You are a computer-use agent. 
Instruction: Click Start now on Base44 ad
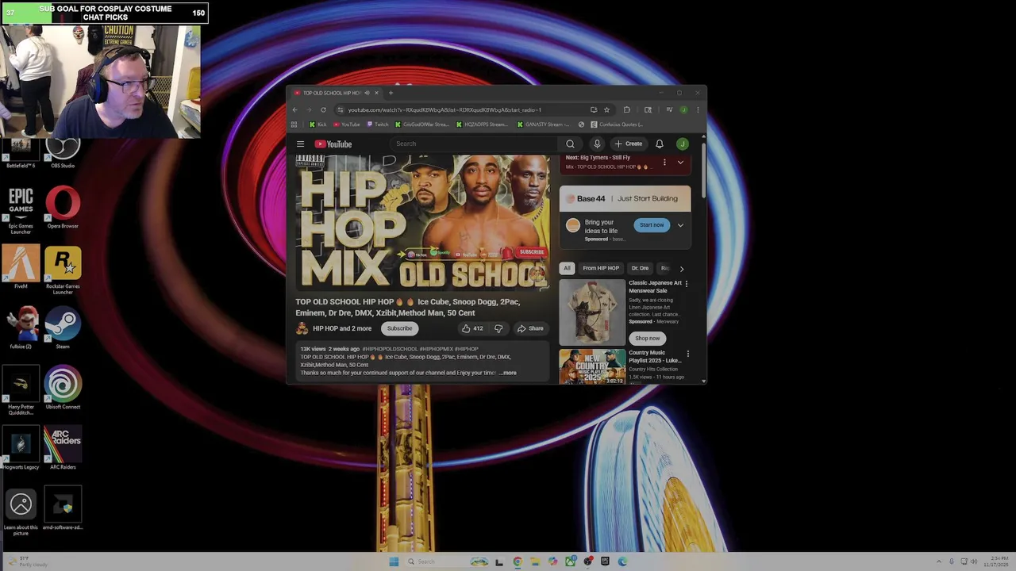click(652, 225)
